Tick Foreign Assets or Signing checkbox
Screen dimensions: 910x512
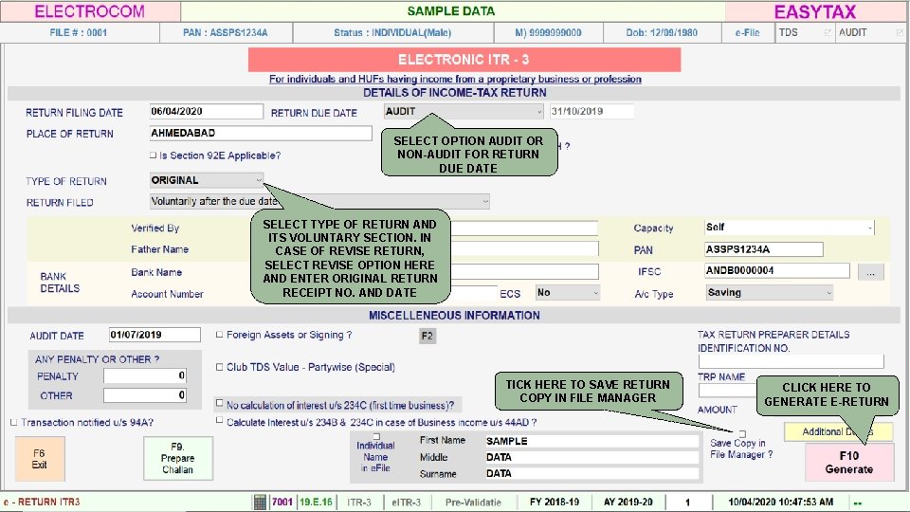point(219,335)
